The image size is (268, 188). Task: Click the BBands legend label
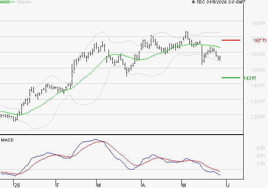pyautogui.click(x=24, y=2)
